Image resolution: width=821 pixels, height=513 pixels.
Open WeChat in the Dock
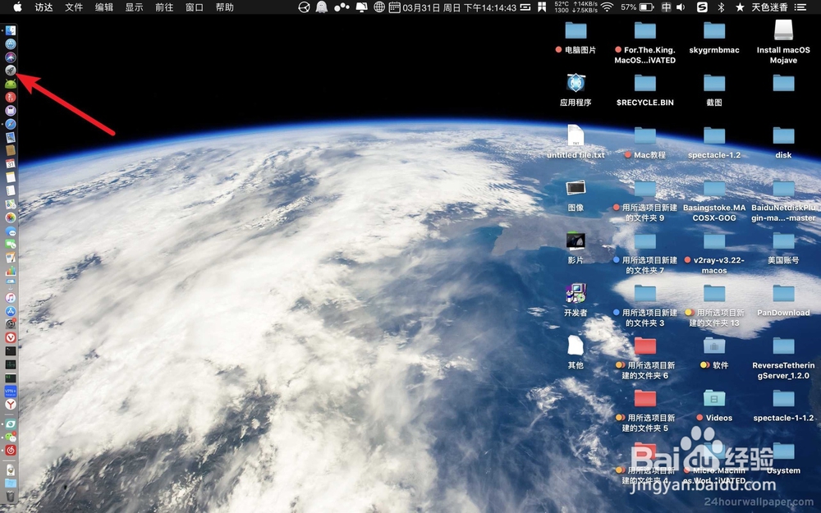[x=11, y=437]
